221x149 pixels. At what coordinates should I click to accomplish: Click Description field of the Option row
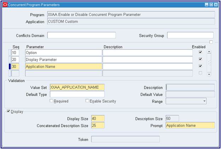pyautogui.click(x=148, y=53)
